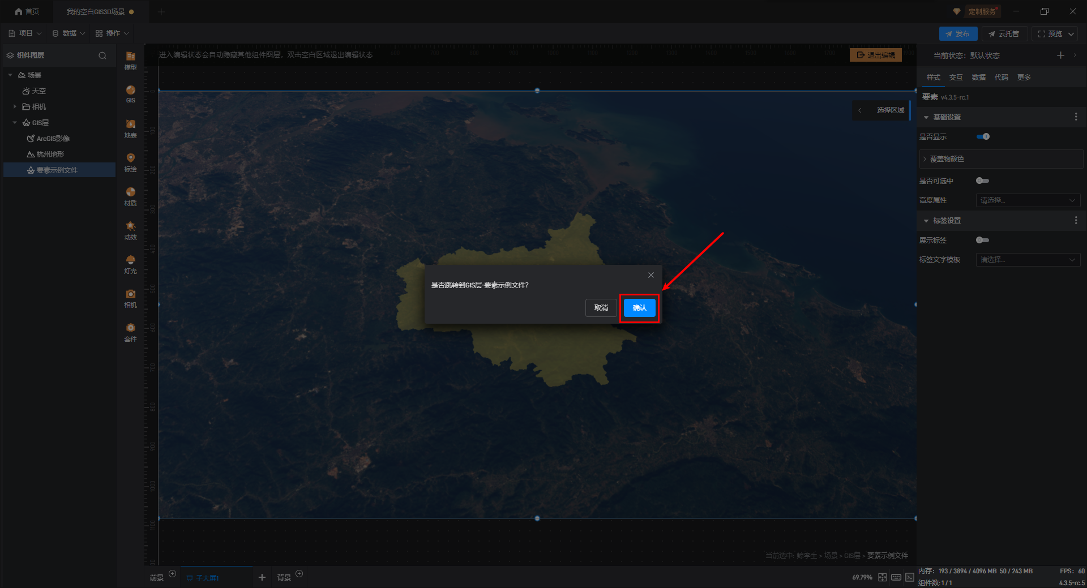Open the 标签文字模板 dropdown

[x=1028, y=260]
